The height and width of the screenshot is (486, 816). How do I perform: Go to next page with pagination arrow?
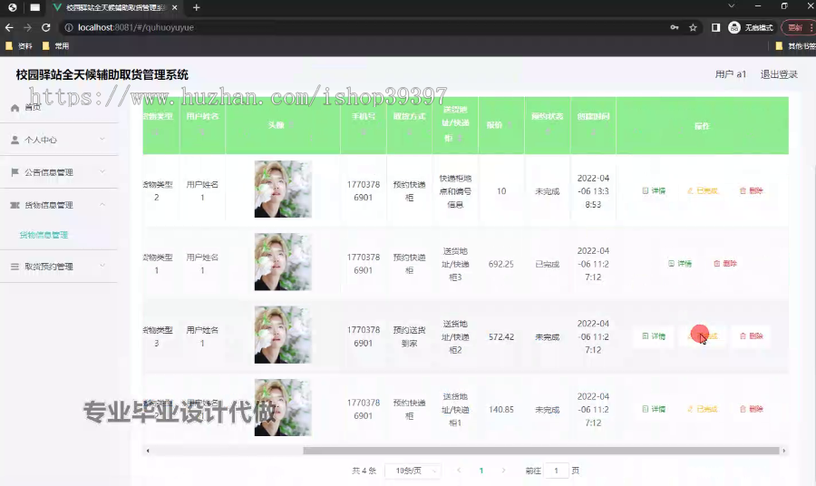(x=503, y=471)
